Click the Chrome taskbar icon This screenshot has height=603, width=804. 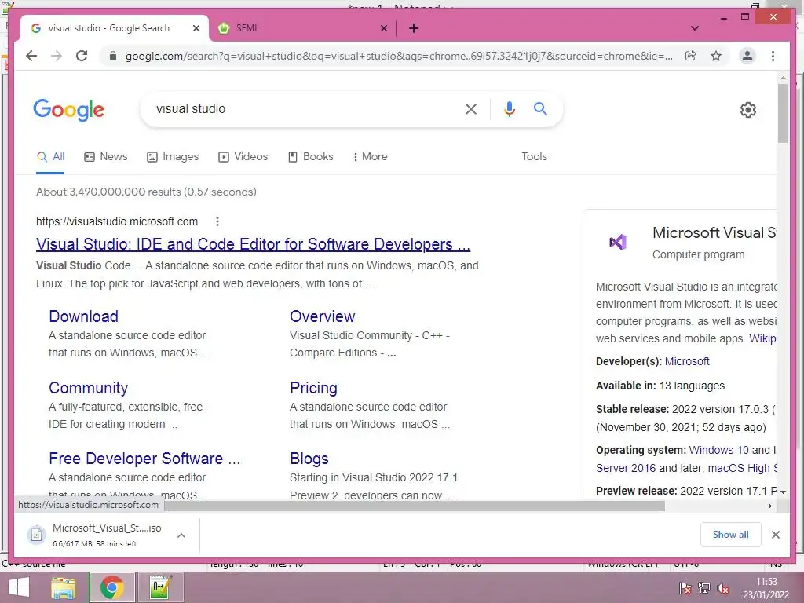[111, 587]
